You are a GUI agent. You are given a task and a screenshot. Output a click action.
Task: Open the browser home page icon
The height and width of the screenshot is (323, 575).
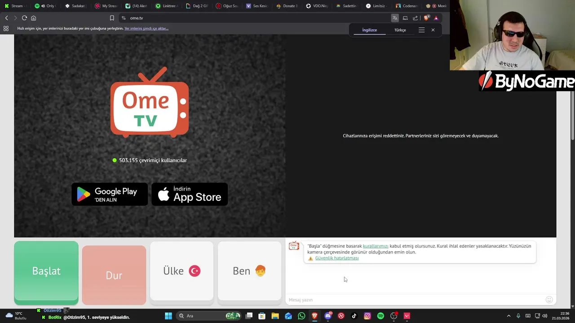pos(33,18)
